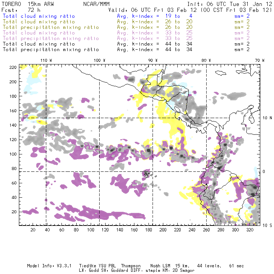Select the '60' label on the vertical axis

point(14,183)
